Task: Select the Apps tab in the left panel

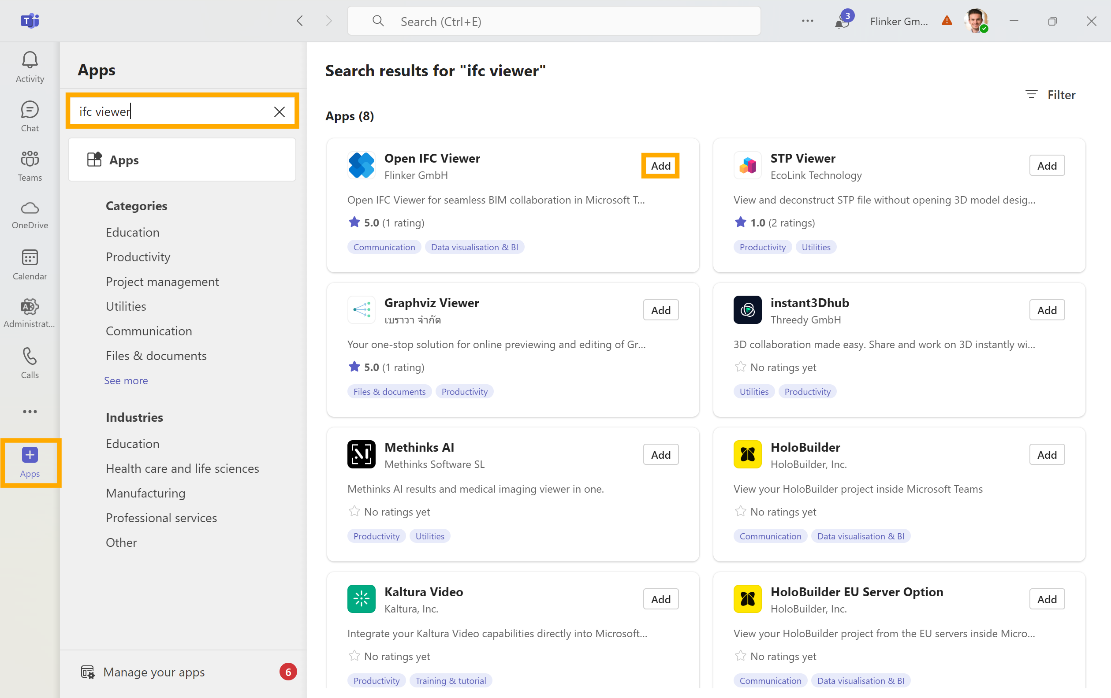Action: [182, 160]
